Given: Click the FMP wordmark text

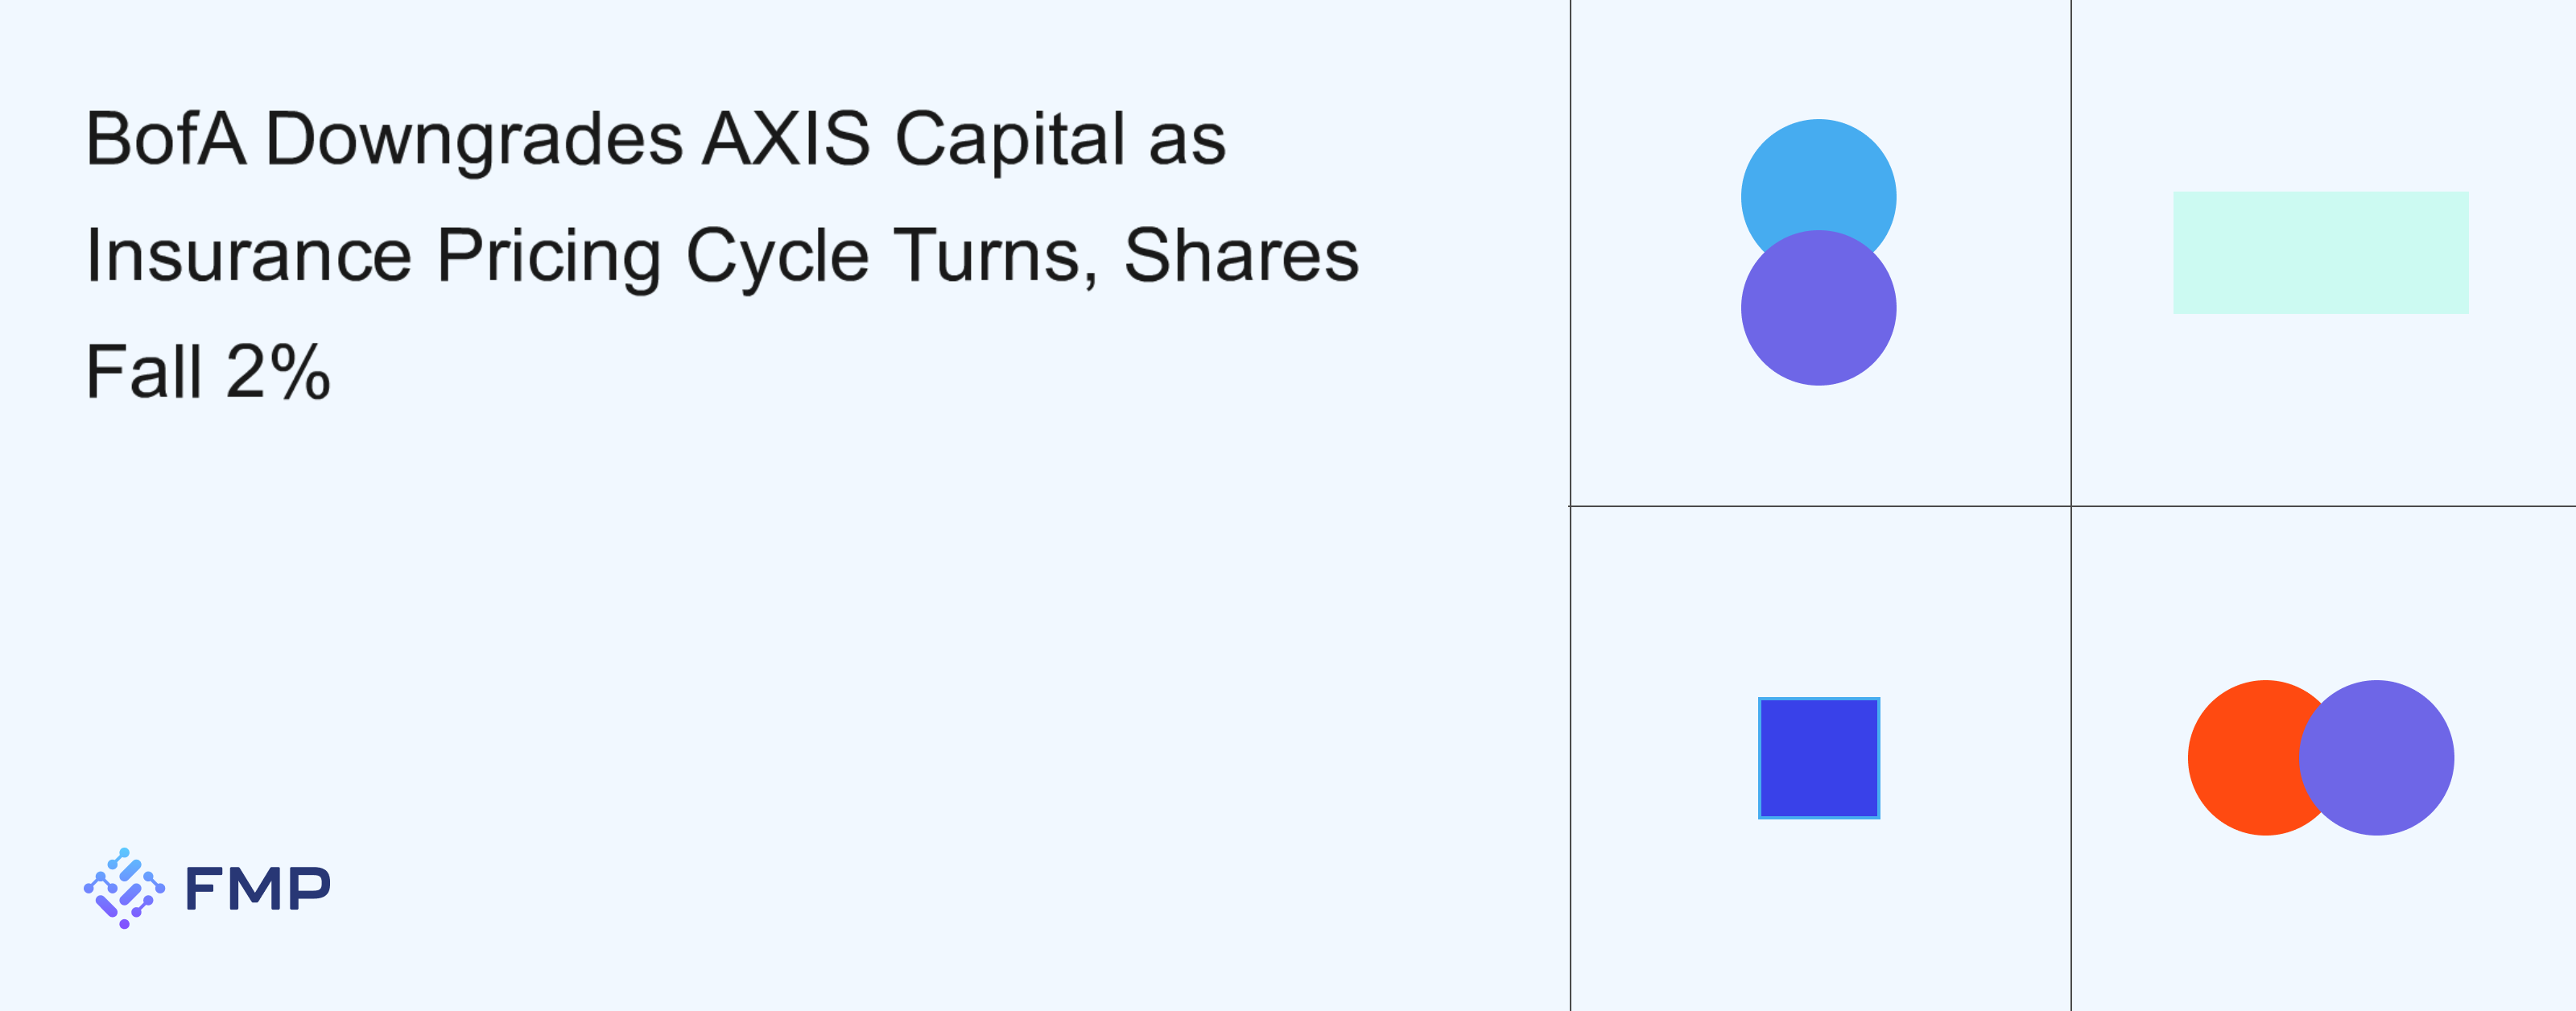Looking at the screenshot, I should tap(258, 888).
